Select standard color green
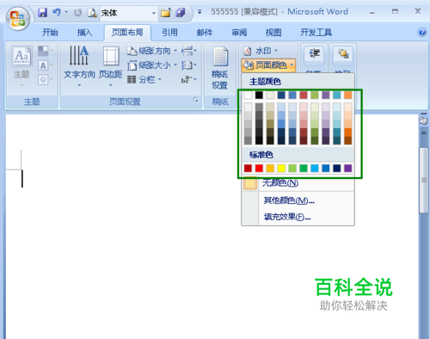Screen dimensions: 430x339 pyautogui.click(x=304, y=168)
